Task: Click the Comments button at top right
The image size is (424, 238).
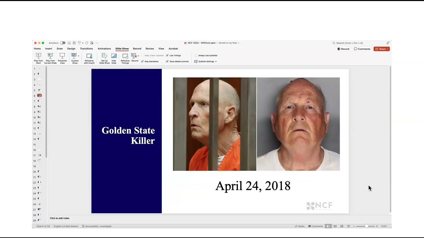Action: (362, 49)
